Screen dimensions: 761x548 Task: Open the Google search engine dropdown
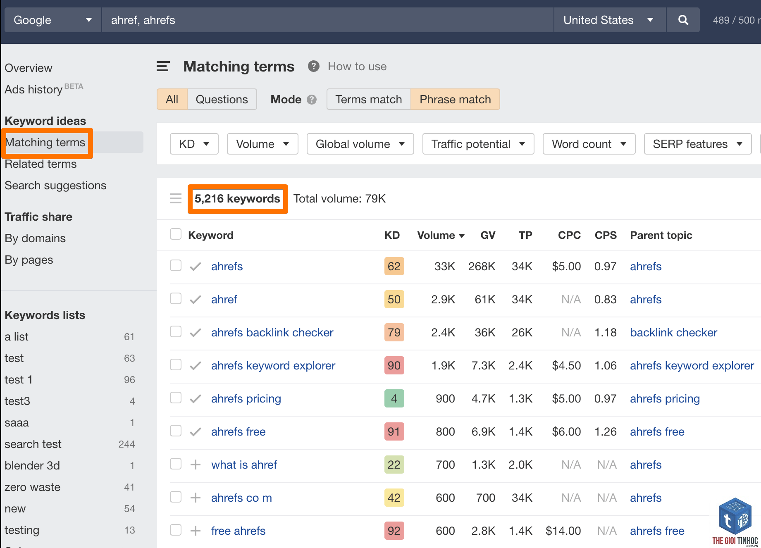[53, 20]
